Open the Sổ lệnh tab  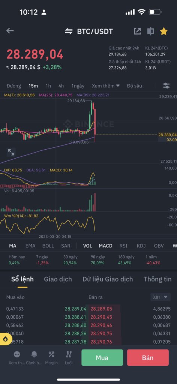22,279
